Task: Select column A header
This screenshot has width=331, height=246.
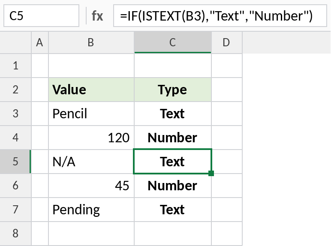Action: pyautogui.click(x=40, y=42)
